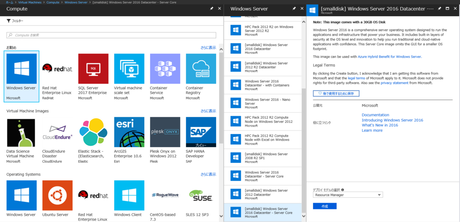Pin the Windows Server blade
Screen dimensions: 460x222
(x=294, y=9)
